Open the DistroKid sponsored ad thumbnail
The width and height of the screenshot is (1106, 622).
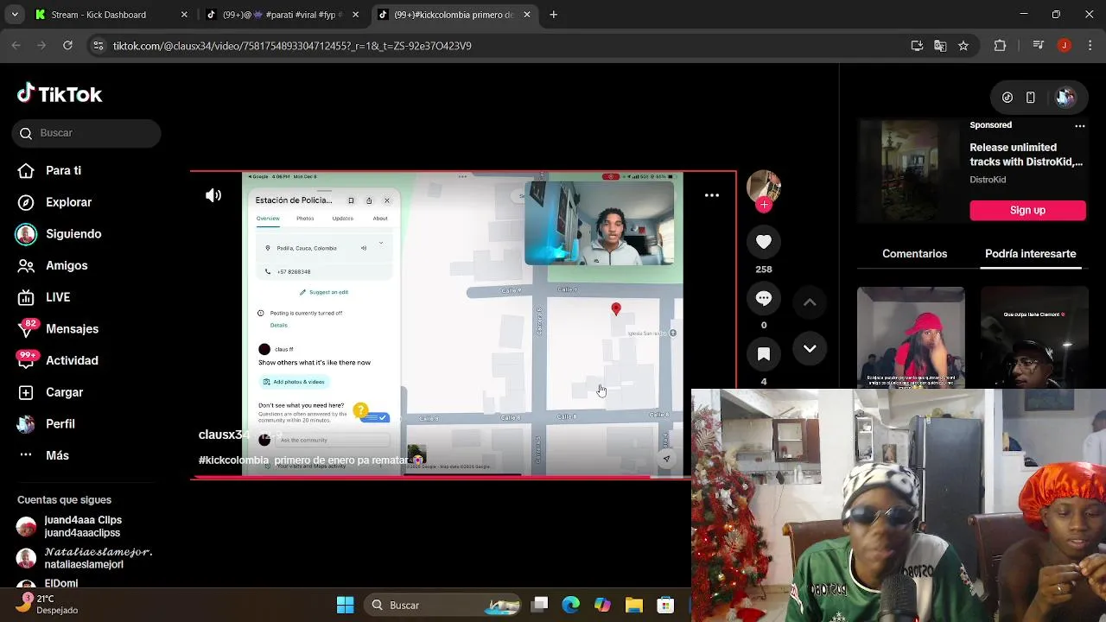(909, 169)
